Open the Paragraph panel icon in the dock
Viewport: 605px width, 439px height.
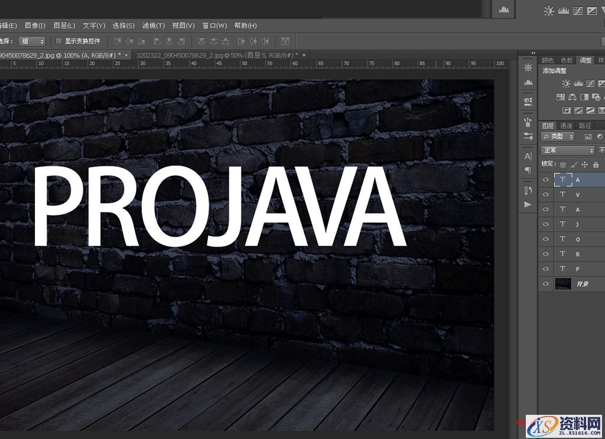[528, 171]
